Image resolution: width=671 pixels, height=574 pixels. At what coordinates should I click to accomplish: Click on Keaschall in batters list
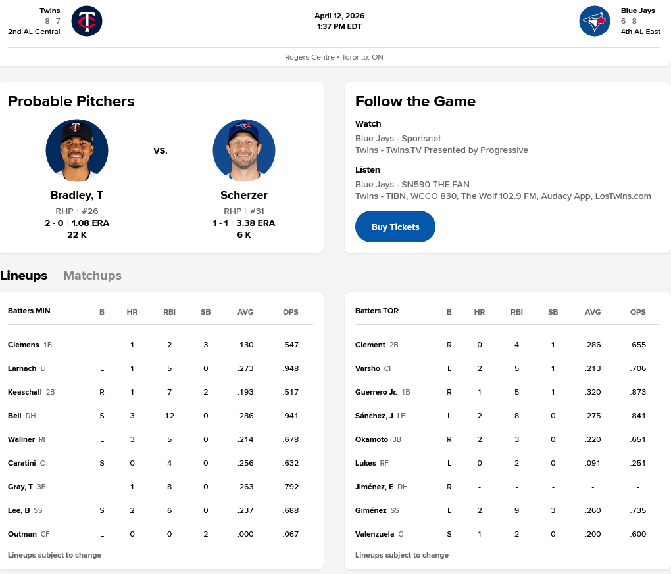25,392
